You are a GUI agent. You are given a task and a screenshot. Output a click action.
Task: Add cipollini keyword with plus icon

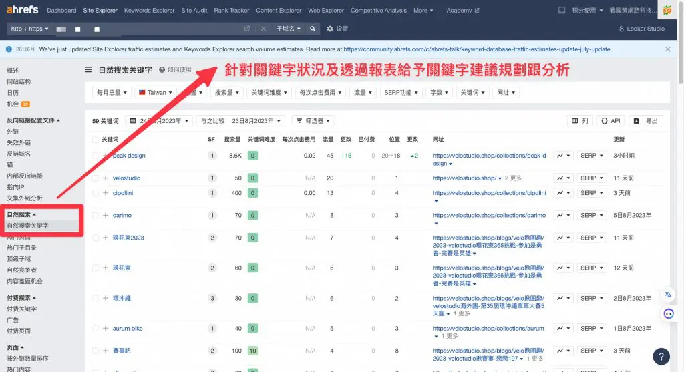[x=105, y=193]
